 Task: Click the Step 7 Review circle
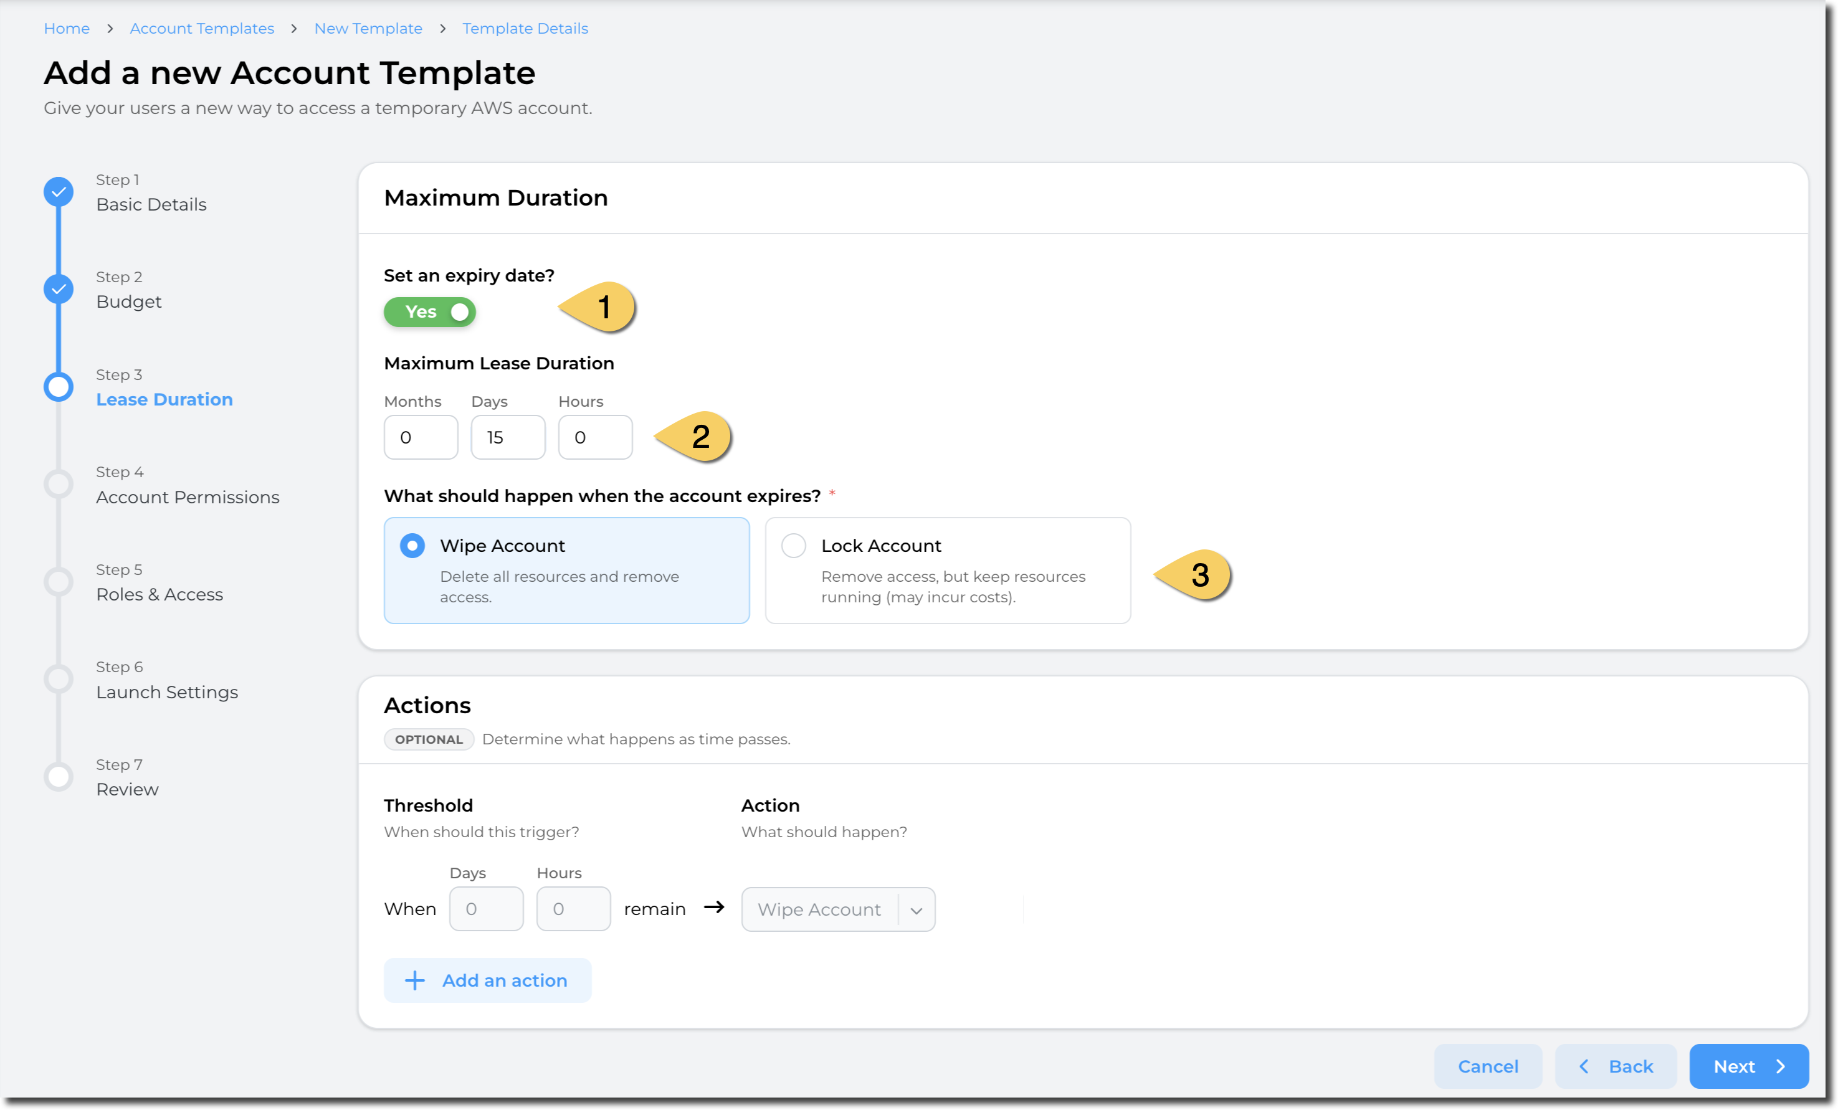[x=58, y=777]
